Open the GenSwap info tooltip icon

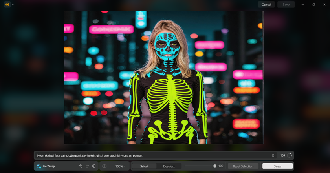pos(94,166)
